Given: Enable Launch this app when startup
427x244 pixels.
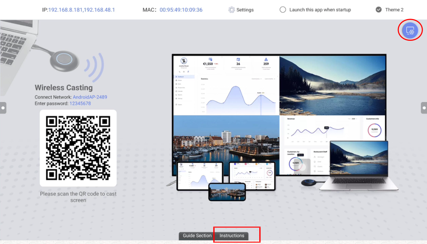Looking at the screenshot, I should 283,10.
